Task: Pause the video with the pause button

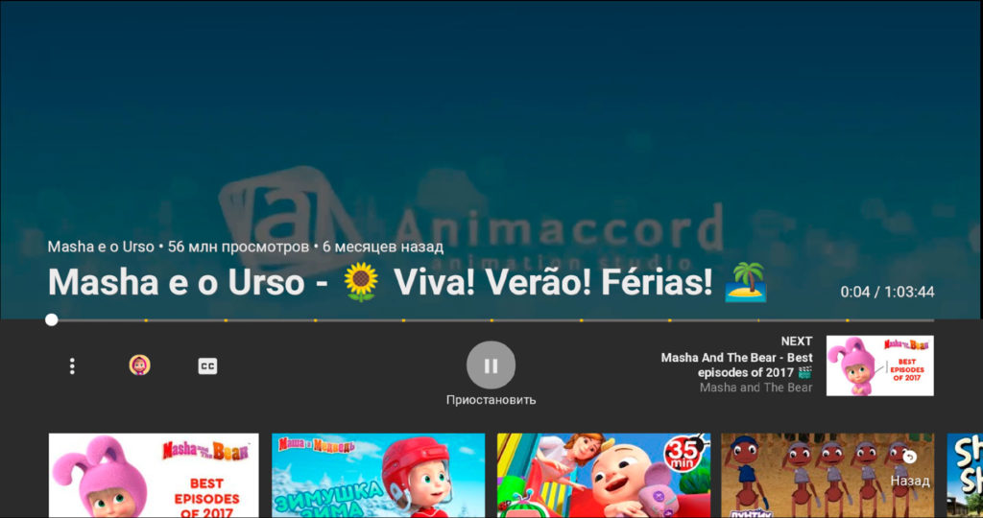Action: pyautogui.click(x=491, y=365)
